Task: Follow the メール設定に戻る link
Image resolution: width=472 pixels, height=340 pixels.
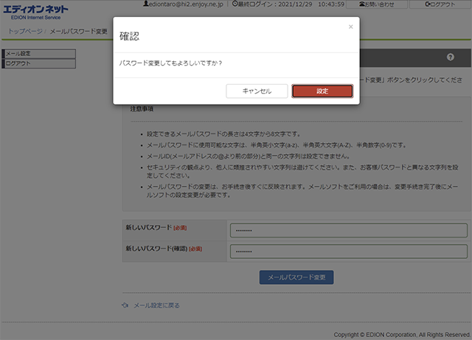Action: [x=156, y=305]
